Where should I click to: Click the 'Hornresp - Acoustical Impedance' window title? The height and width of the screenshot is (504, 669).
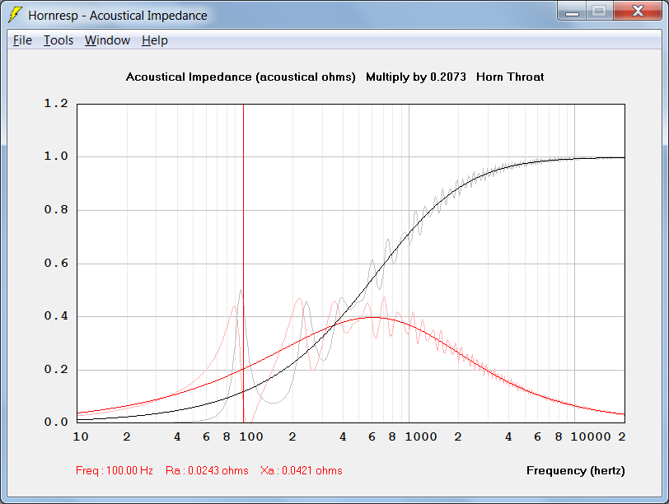click(x=118, y=16)
